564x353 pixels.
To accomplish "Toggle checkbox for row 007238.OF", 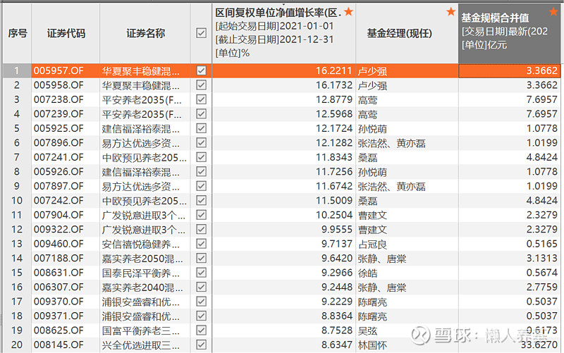I will tap(202, 99).
